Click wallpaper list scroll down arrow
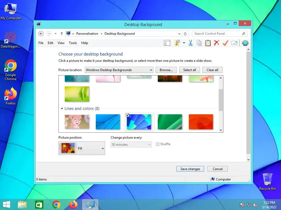Screen dimensions: 281x210 [x=221, y=130]
